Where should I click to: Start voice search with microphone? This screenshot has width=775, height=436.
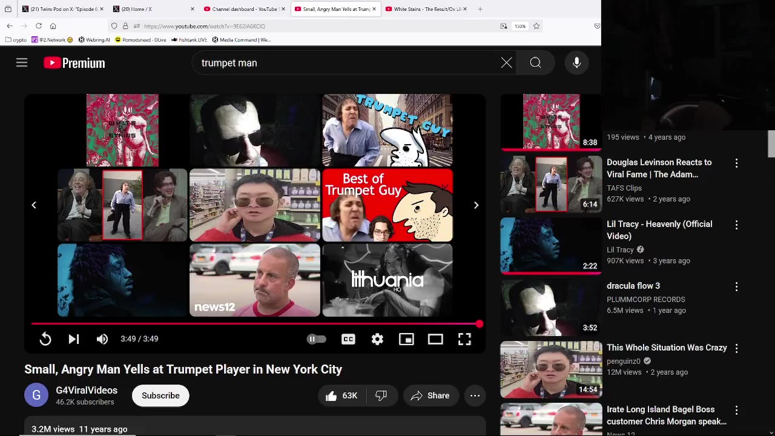(x=576, y=63)
